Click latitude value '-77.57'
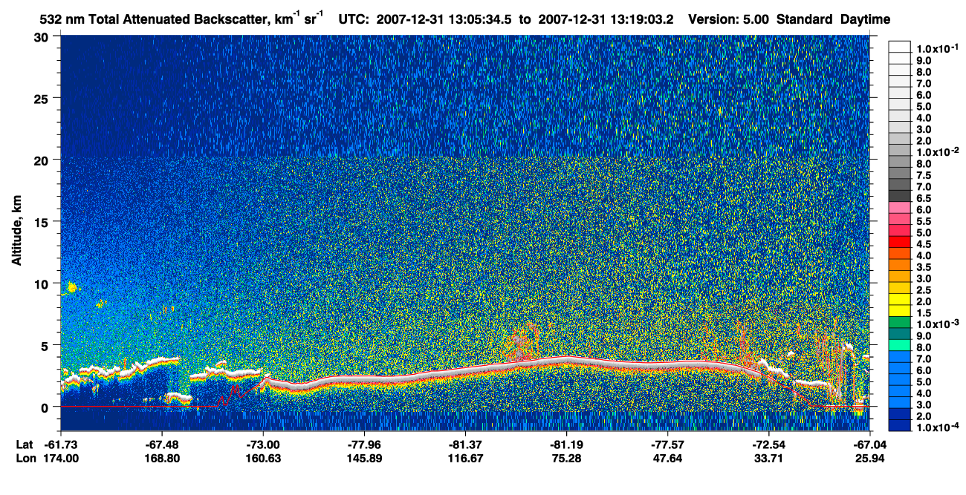 click(x=667, y=445)
